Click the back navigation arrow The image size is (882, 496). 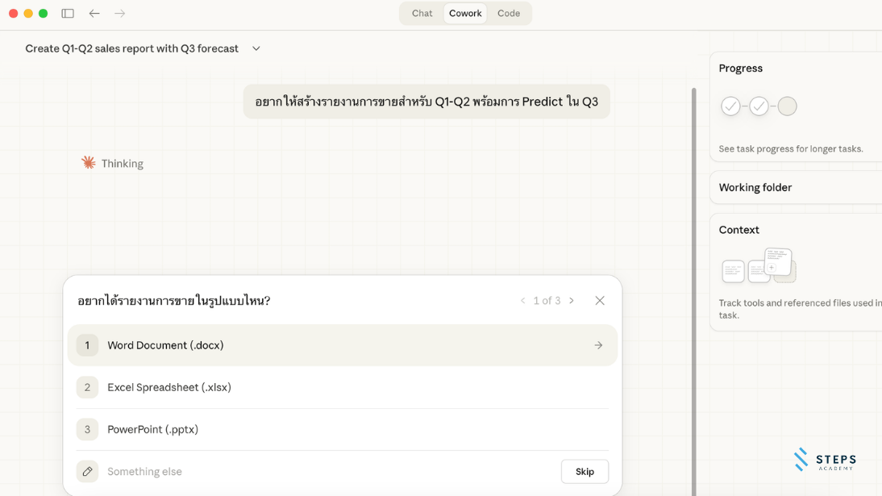(94, 13)
